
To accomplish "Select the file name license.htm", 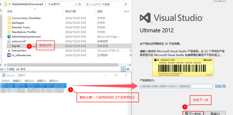I will [19, 51].
